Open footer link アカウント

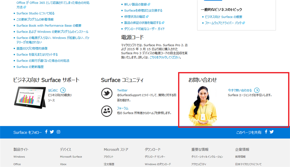coord(108,157)
